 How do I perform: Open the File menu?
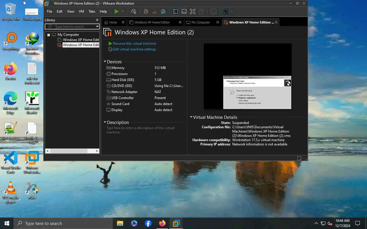click(50, 11)
